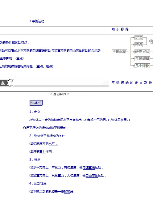
Task: Click the 3.平抛运动 section title
Action: [37, 21]
